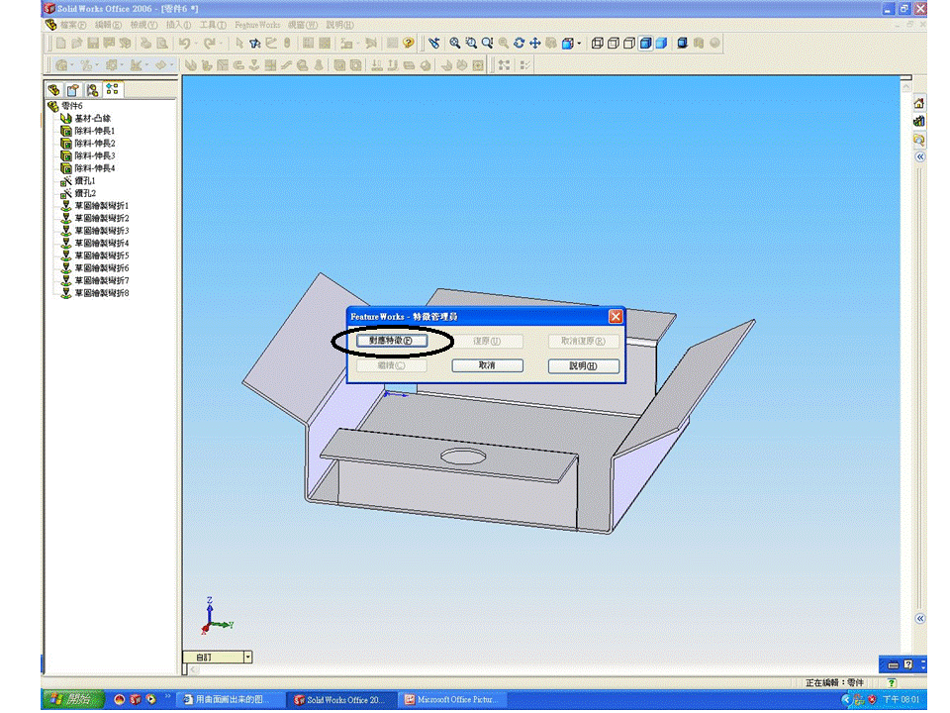
Task: Click the yellow Help question mark icon
Action: pyautogui.click(x=409, y=43)
